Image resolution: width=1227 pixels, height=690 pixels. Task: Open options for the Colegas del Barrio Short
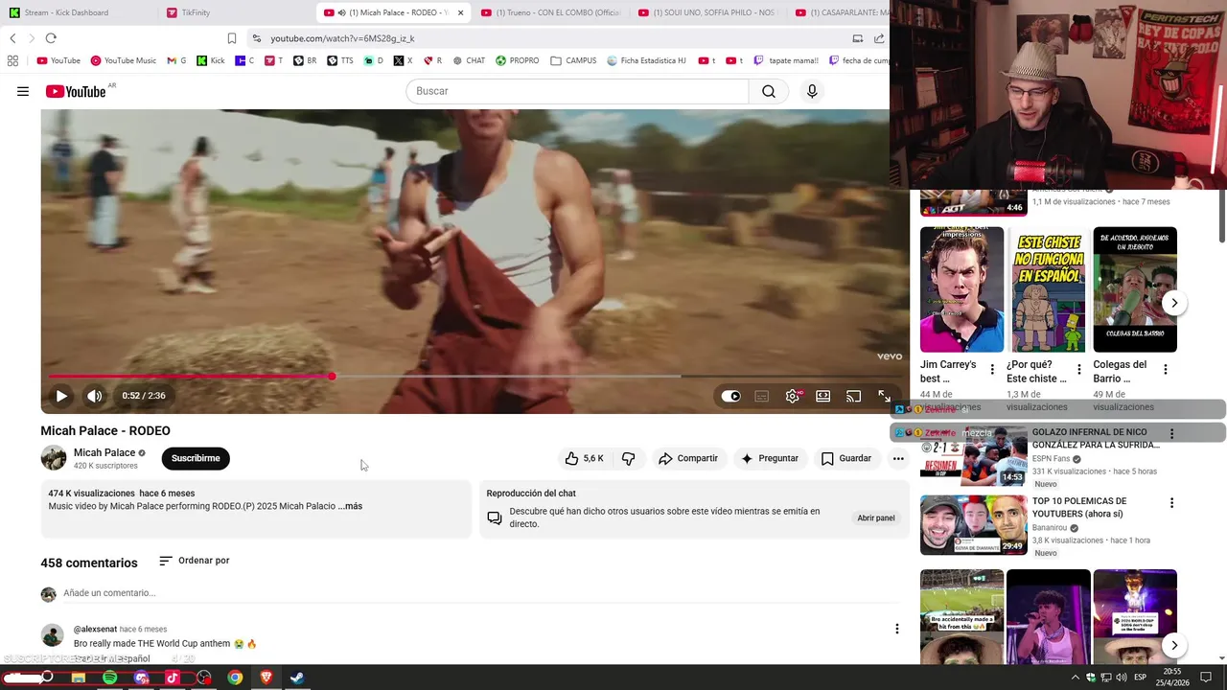pos(1166,369)
